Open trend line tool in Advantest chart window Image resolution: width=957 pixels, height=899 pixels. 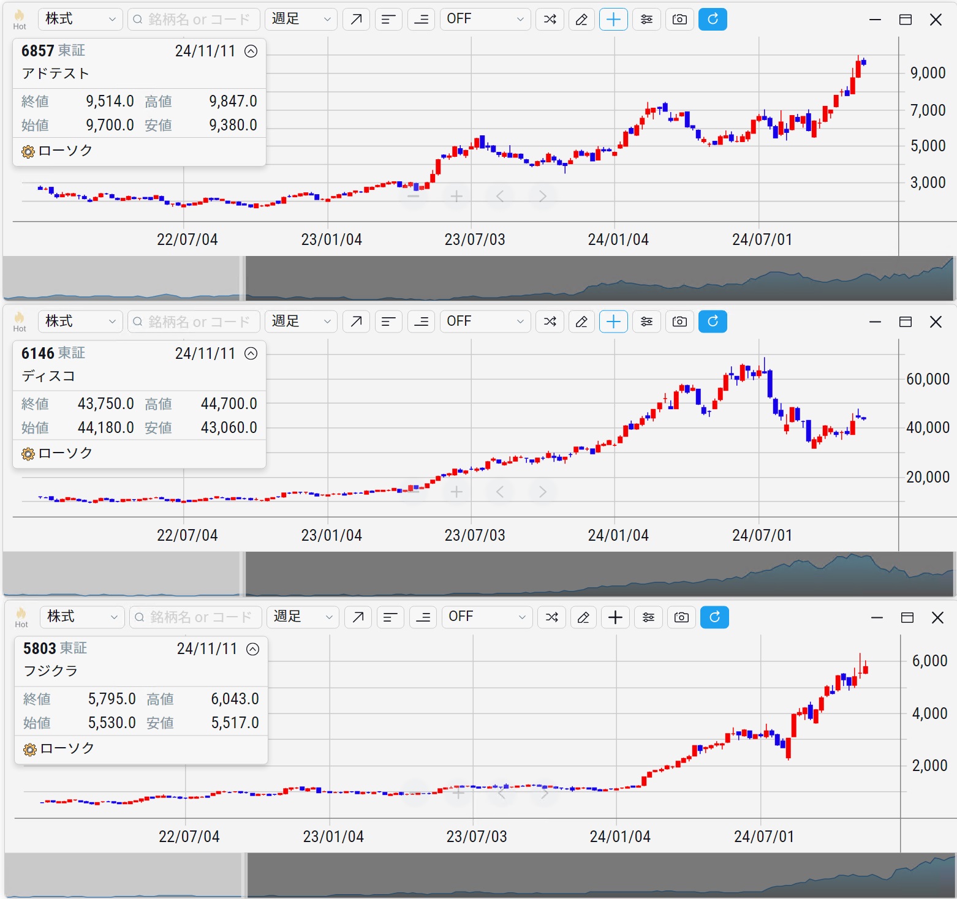tap(356, 19)
